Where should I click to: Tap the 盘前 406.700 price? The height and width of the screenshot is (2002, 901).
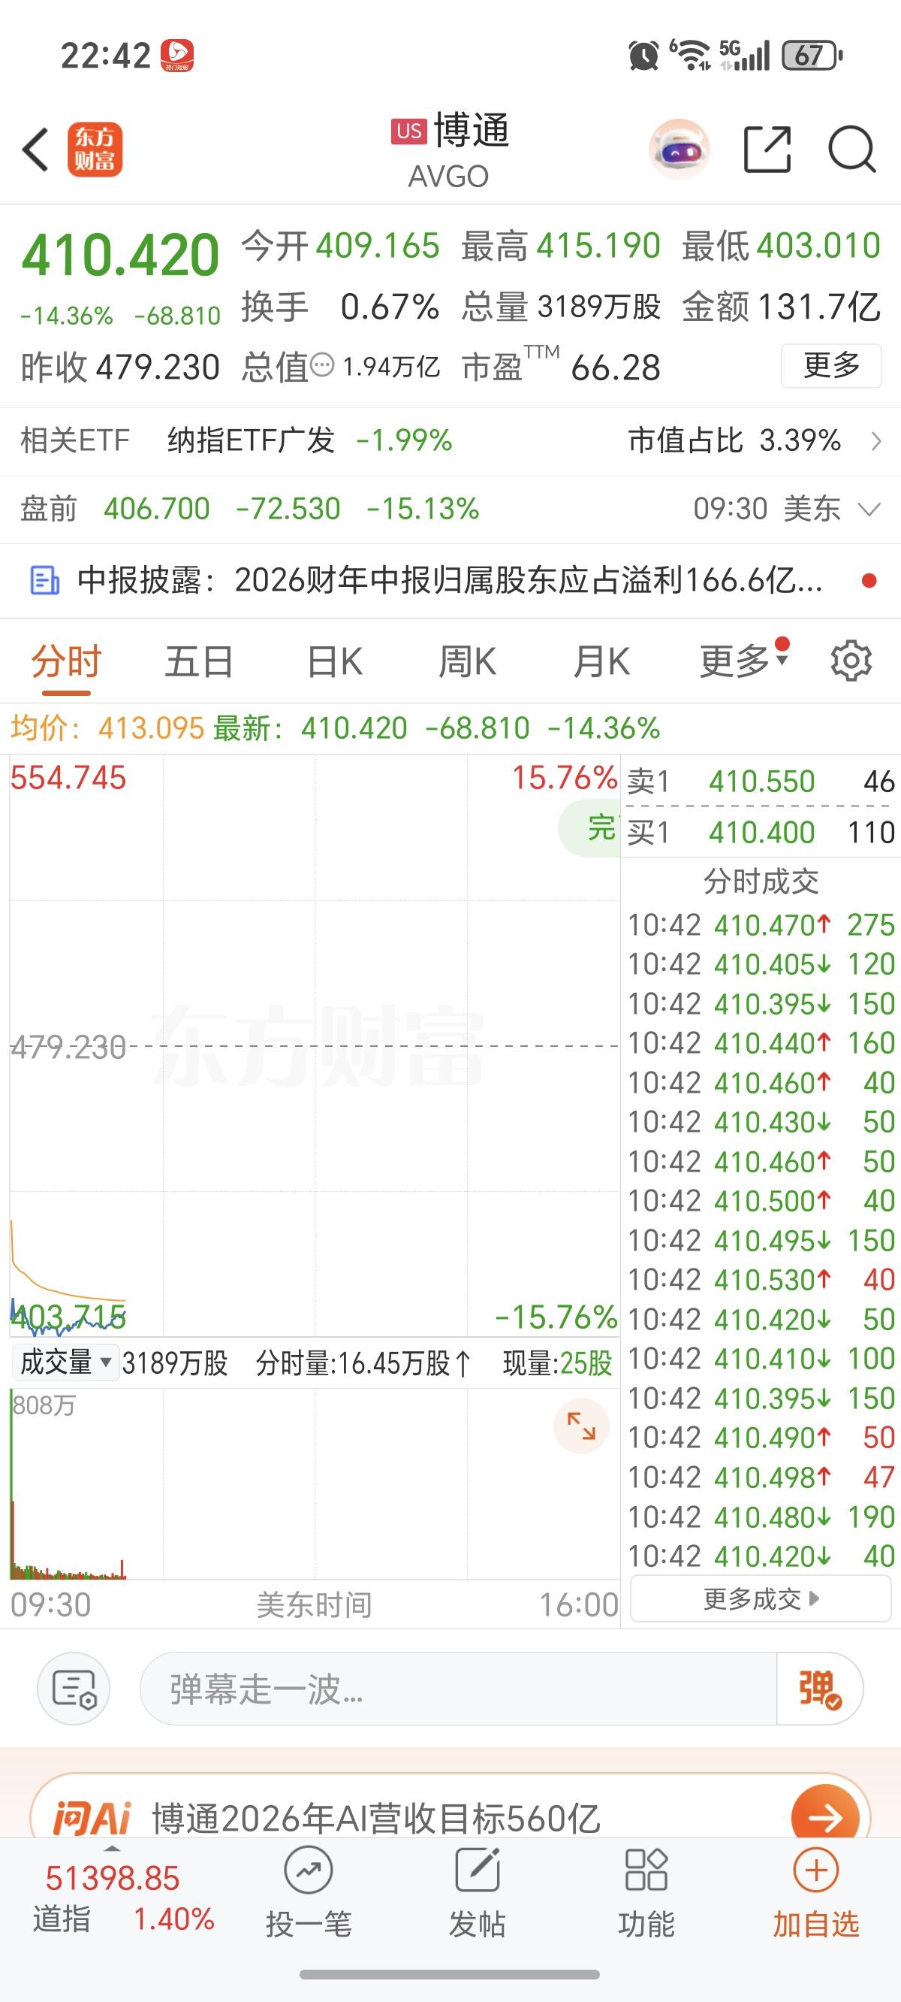157,509
